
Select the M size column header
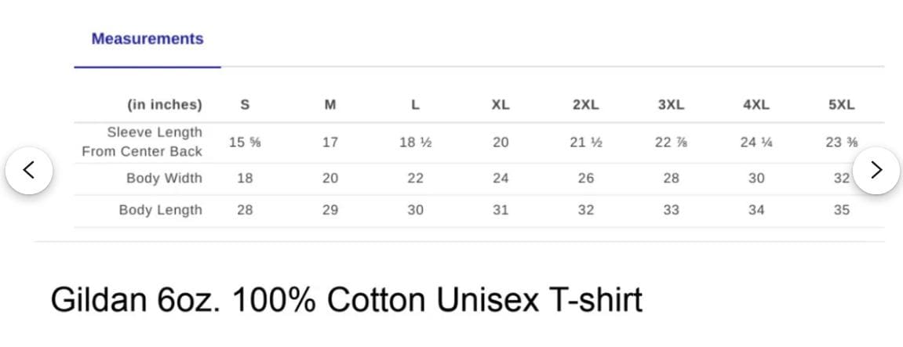click(x=330, y=105)
